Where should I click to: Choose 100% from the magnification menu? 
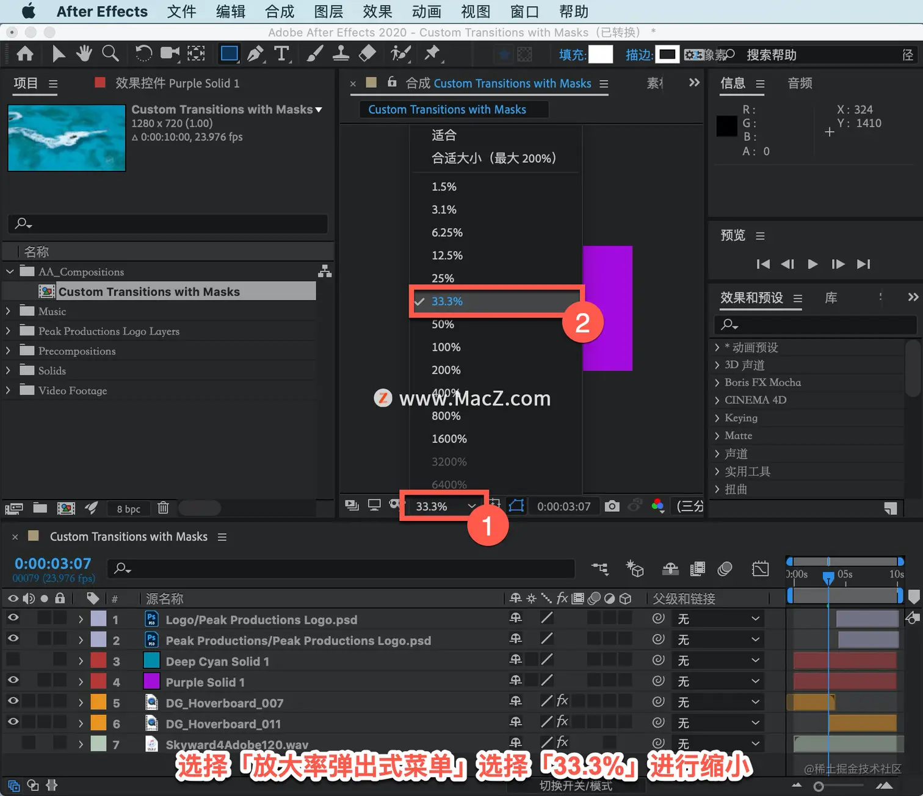tap(446, 347)
